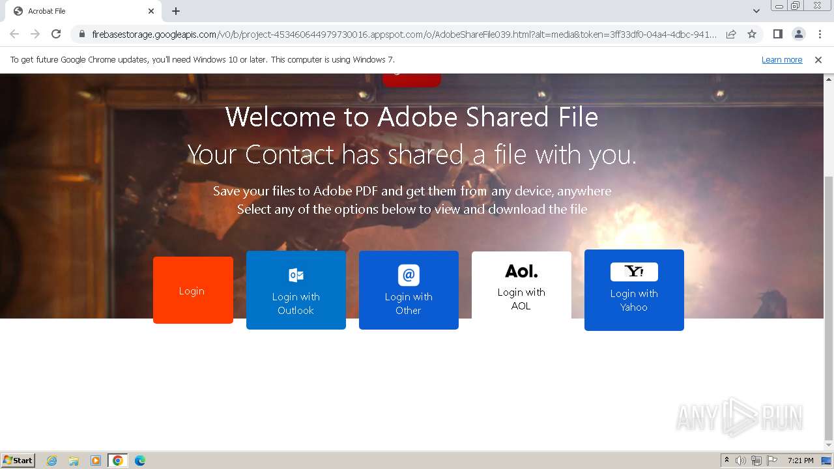Go back to previous page
Viewport: 834px width, 469px height.
pos(14,34)
